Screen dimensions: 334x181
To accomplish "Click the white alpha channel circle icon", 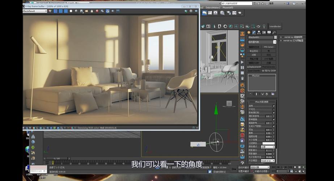I will coord(71,11).
